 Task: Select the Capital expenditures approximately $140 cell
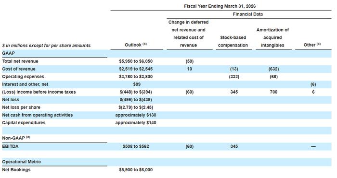click(x=136, y=123)
